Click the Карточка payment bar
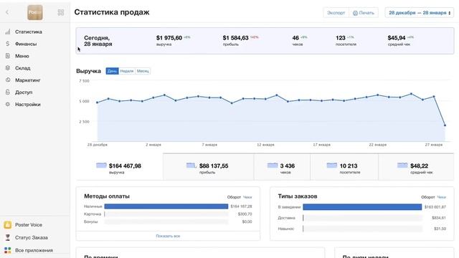The image size is (459, 258). 166,214
